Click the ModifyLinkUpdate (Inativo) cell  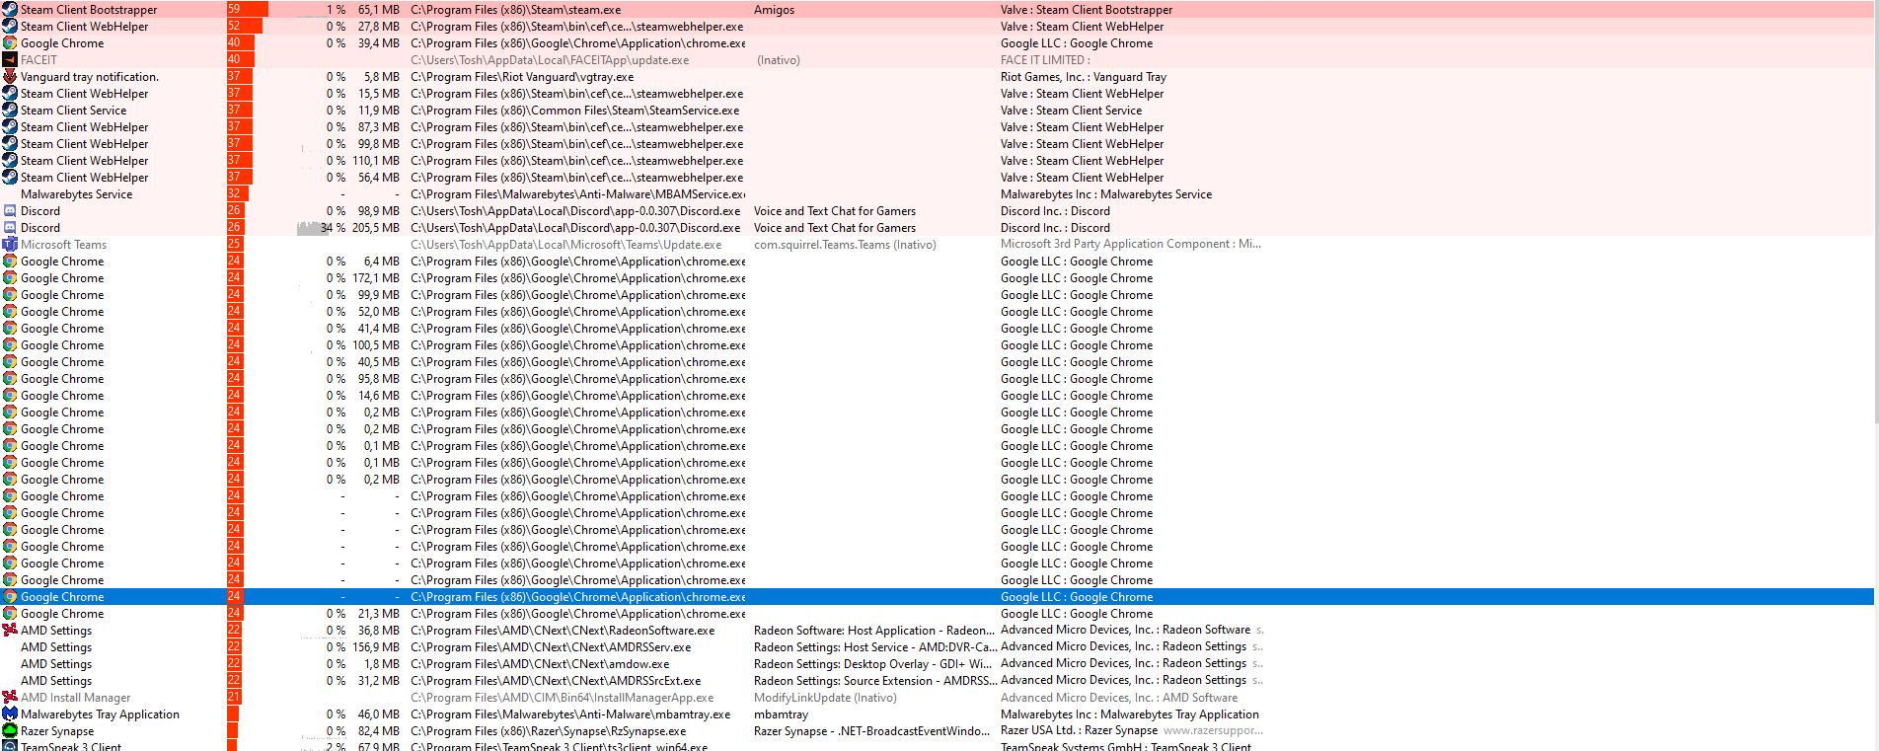(x=825, y=698)
